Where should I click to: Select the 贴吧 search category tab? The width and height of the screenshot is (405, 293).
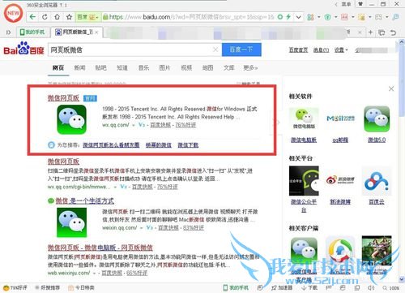(100, 67)
